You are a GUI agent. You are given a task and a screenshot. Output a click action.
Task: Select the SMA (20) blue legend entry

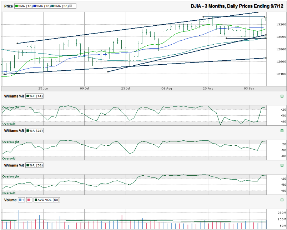(x=42, y=6)
